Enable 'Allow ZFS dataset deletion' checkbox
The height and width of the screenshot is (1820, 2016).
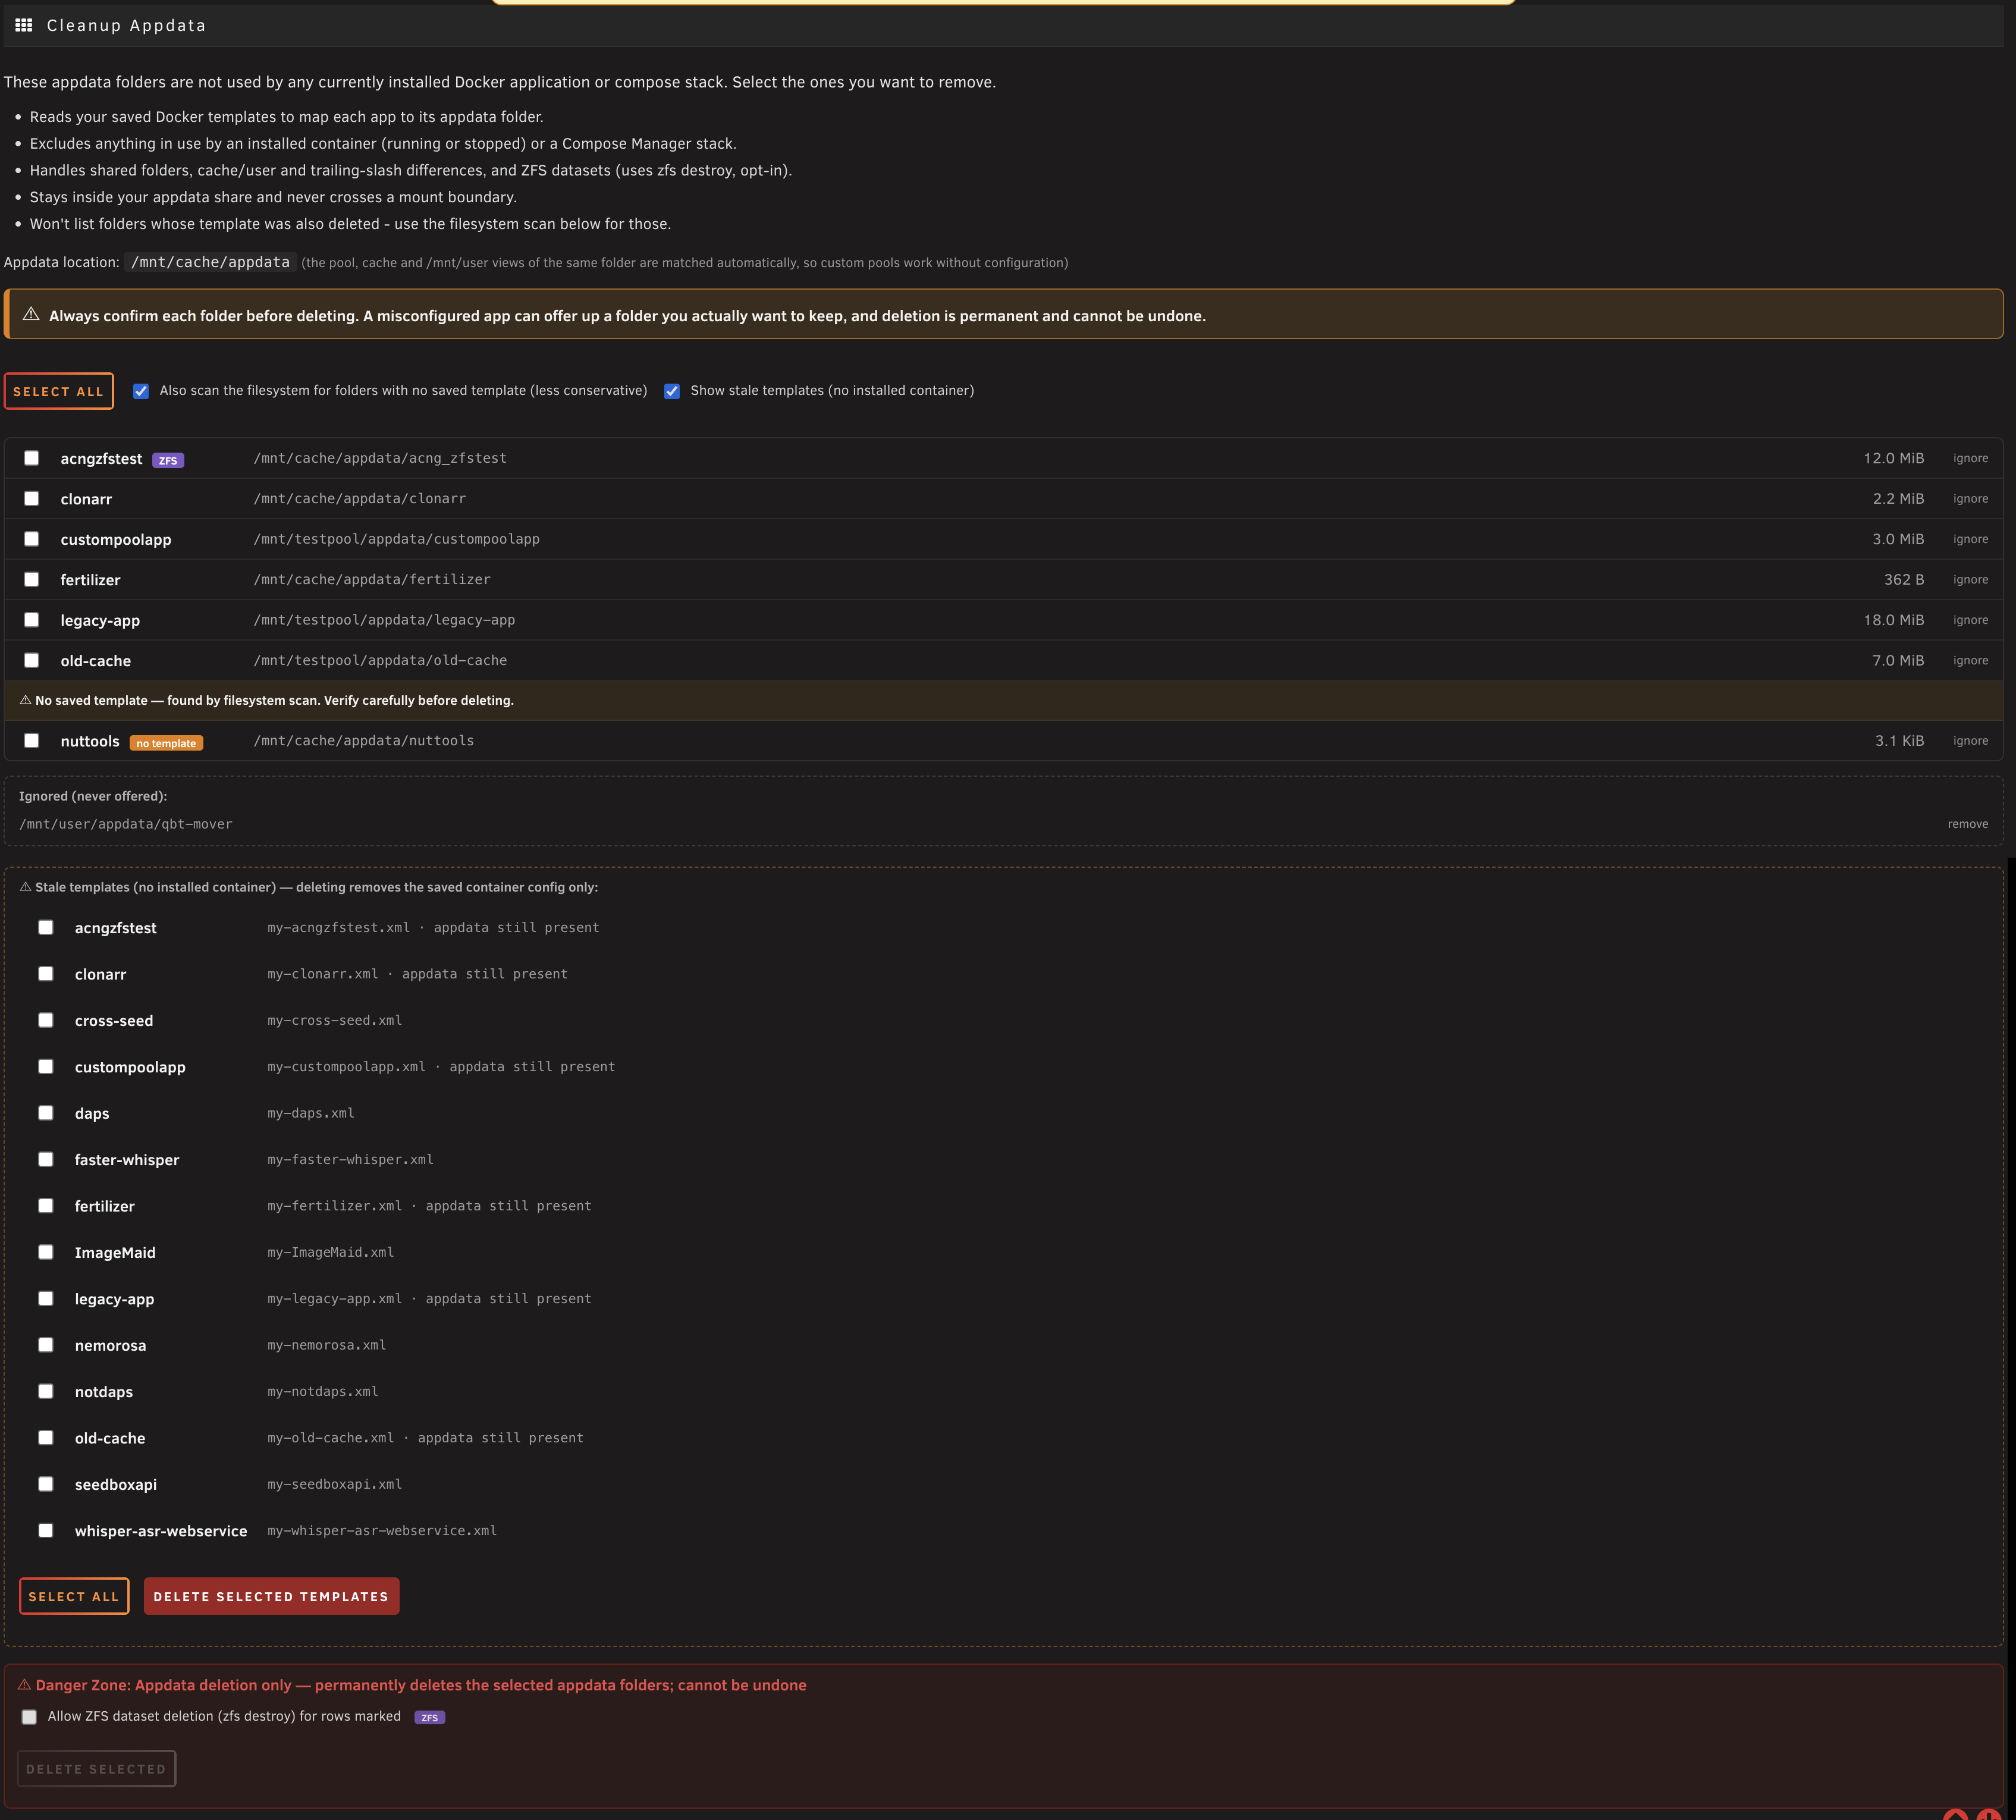[x=29, y=1717]
